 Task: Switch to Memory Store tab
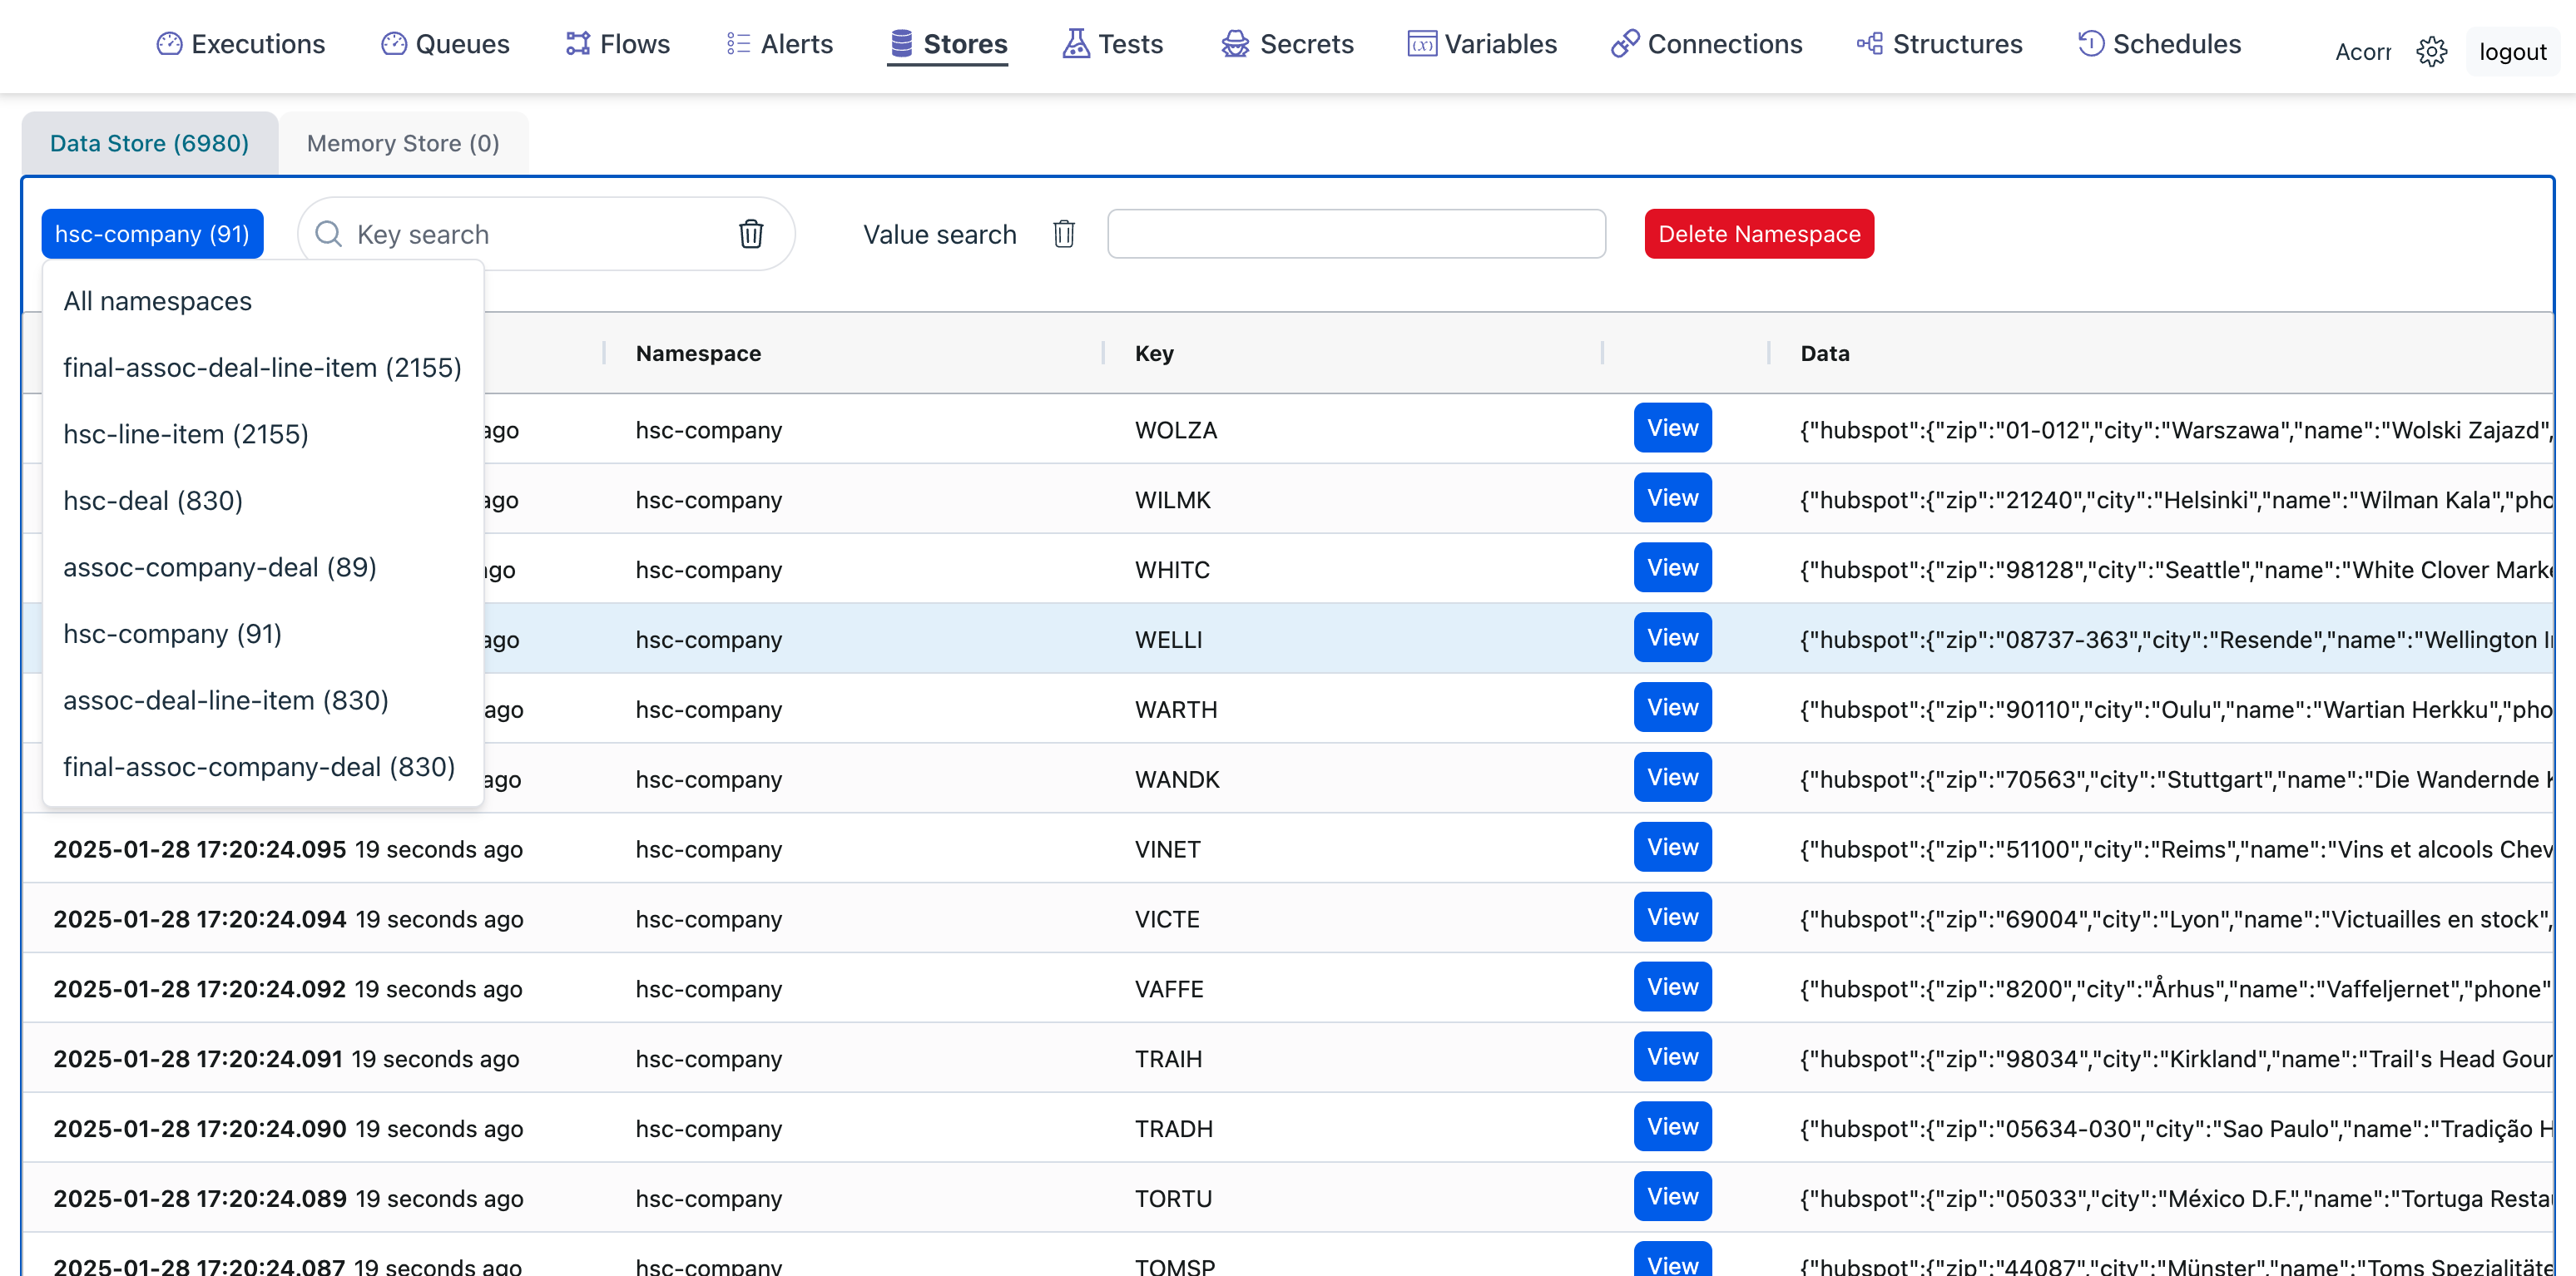(x=404, y=141)
